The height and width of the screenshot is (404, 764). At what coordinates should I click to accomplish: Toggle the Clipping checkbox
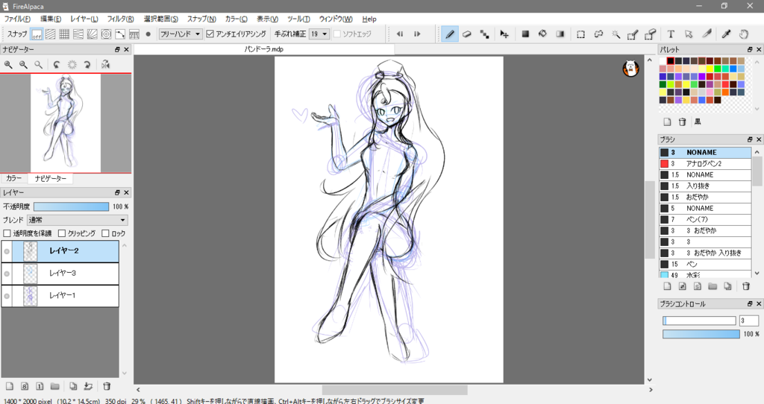[x=62, y=233]
